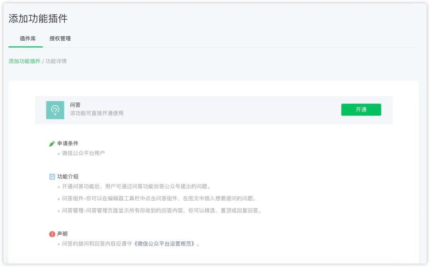Click the 功能详情 breadcrumb text

click(56, 61)
